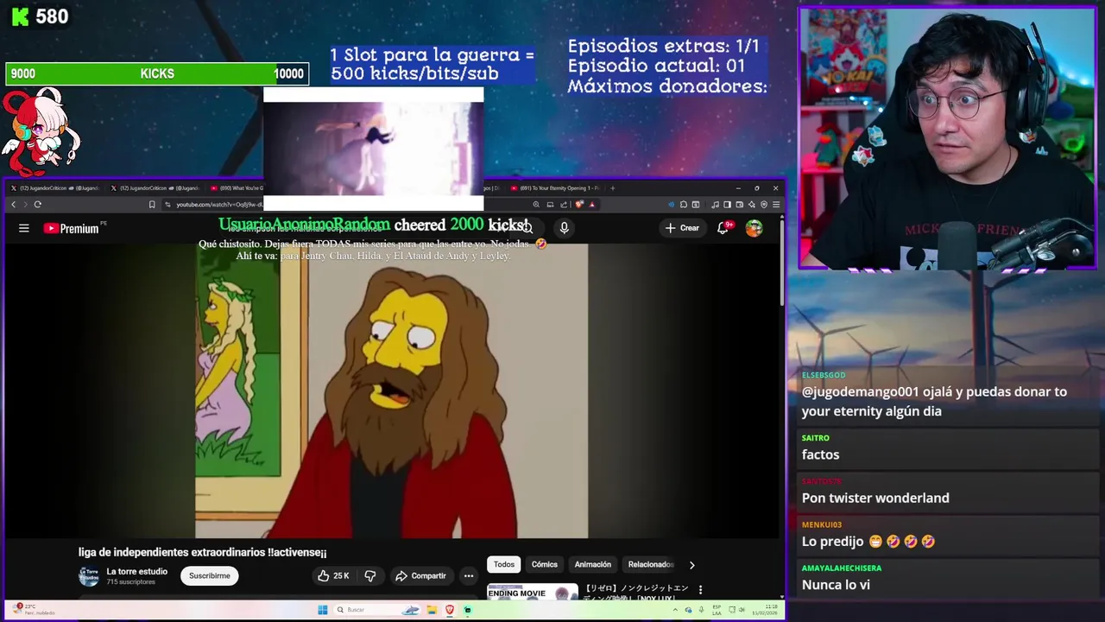Open YouTube notifications bell
Viewport: 1105px width, 622px height.
[x=723, y=228]
